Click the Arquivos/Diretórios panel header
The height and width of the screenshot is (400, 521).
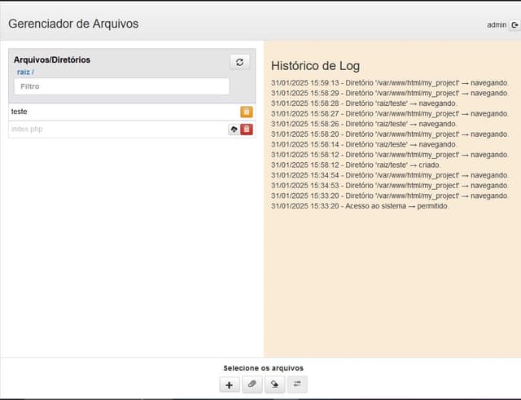point(52,60)
